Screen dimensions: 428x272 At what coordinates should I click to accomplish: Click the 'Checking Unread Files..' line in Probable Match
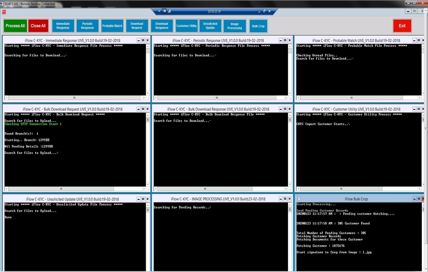pyautogui.click(x=316, y=55)
